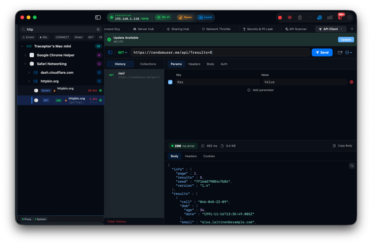Toggle the CONNECT filter chip
This screenshot has width=372, height=245.
(x=62, y=37)
